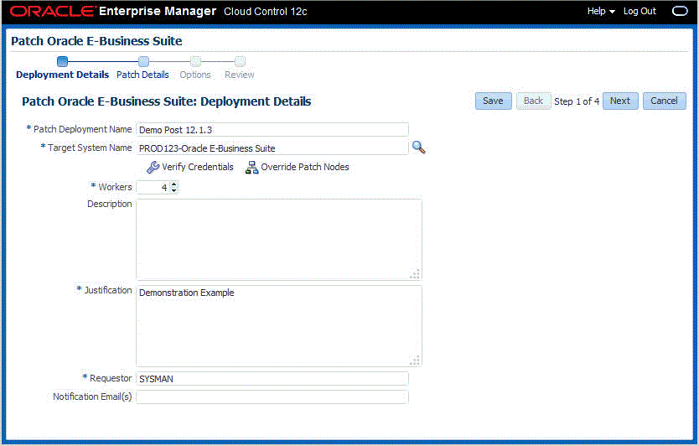Go to Deployment Details step label
699x446 pixels.
[x=62, y=75]
